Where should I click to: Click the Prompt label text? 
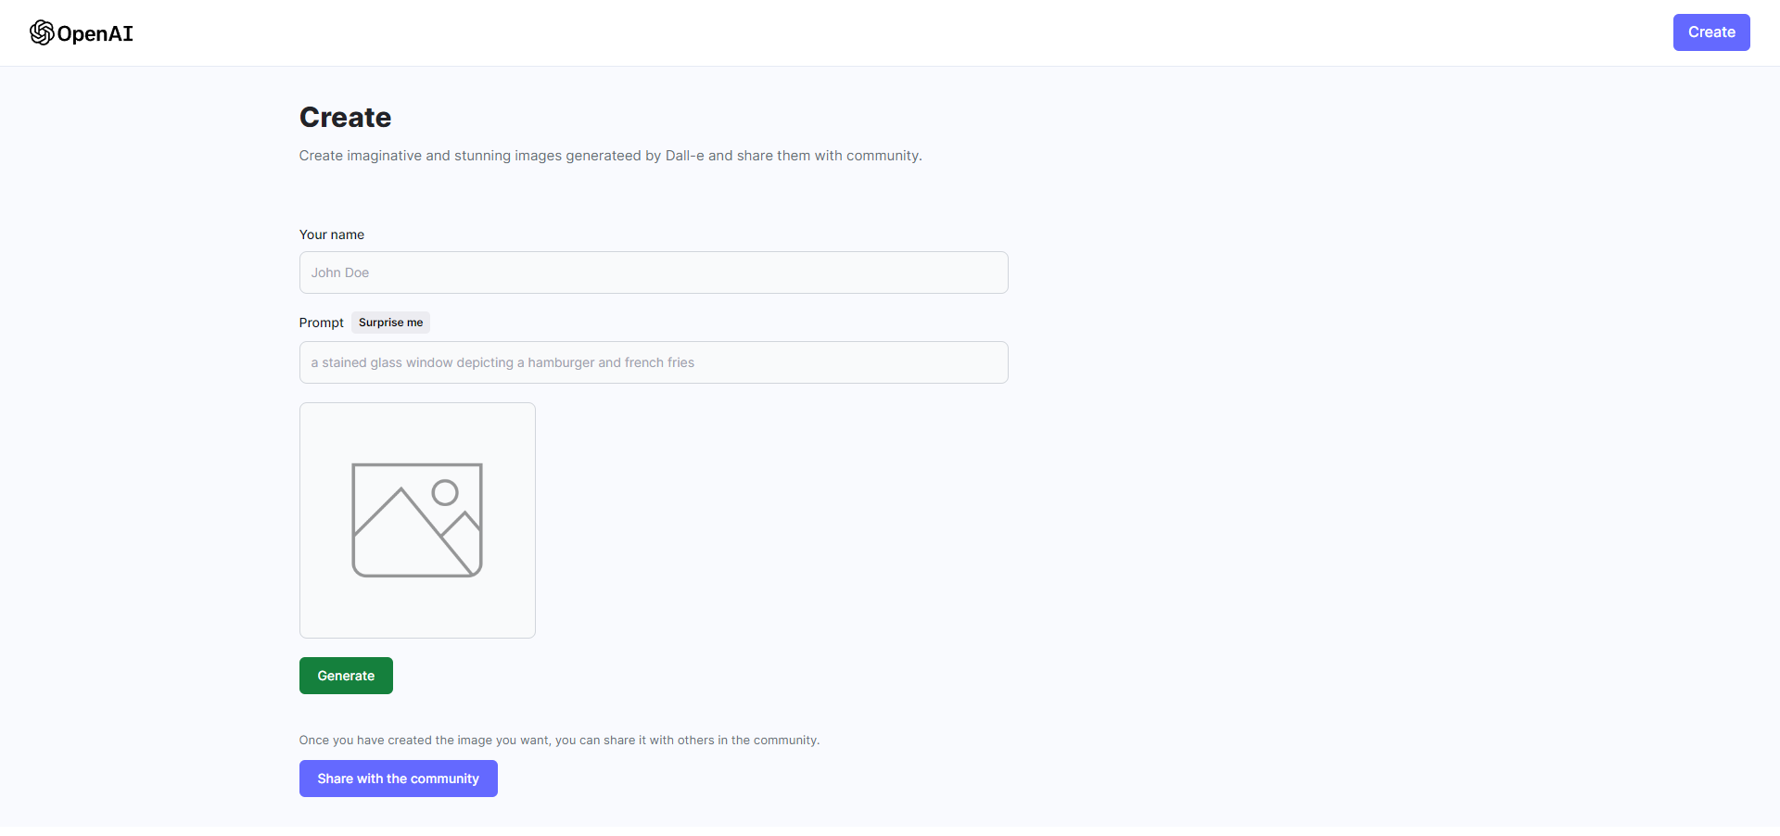321,322
